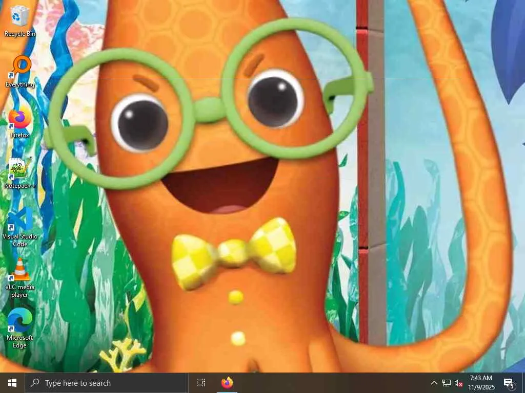
Task: Select the VLC media player shortcut
Action: pos(20,278)
